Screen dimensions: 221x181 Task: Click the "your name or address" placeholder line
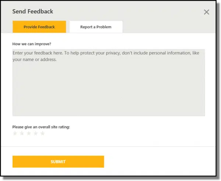point(35,59)
